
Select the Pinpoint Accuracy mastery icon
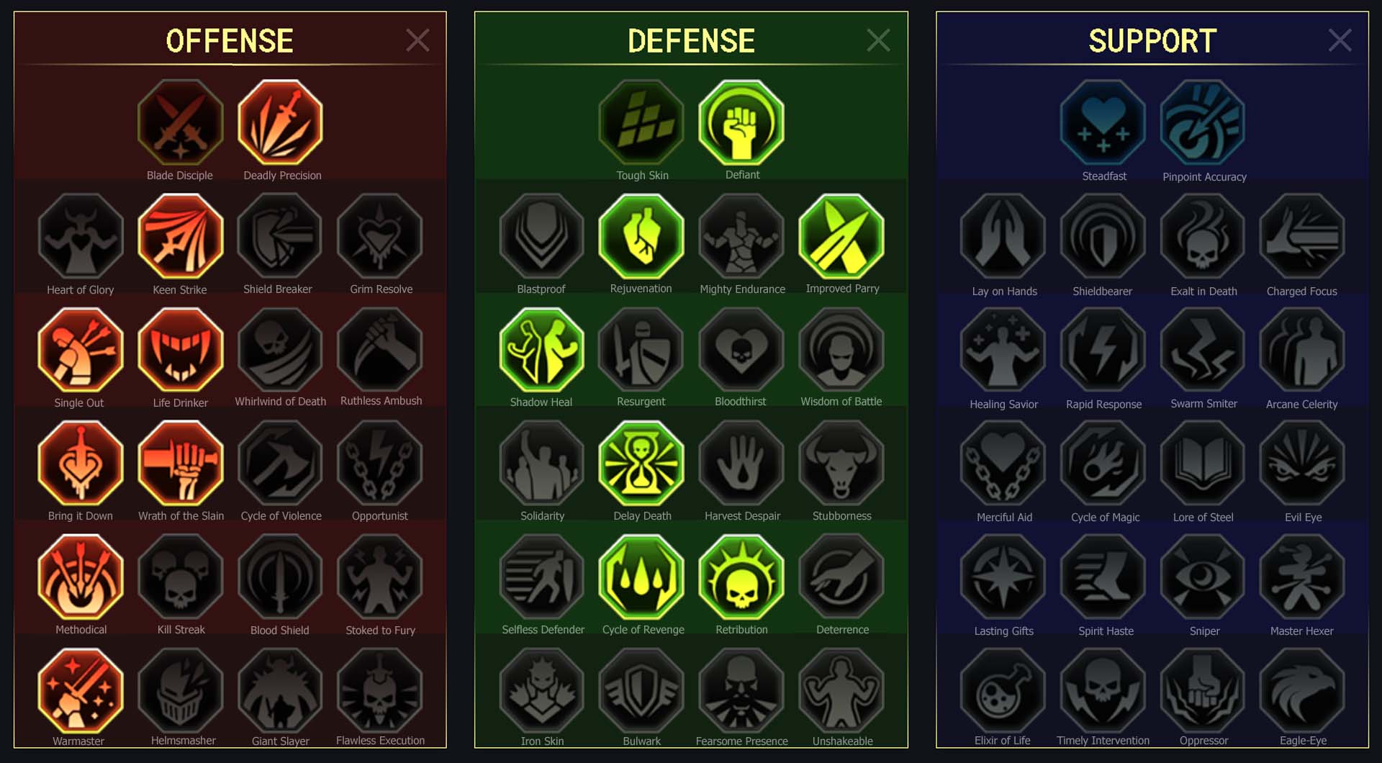point(1203,122)
